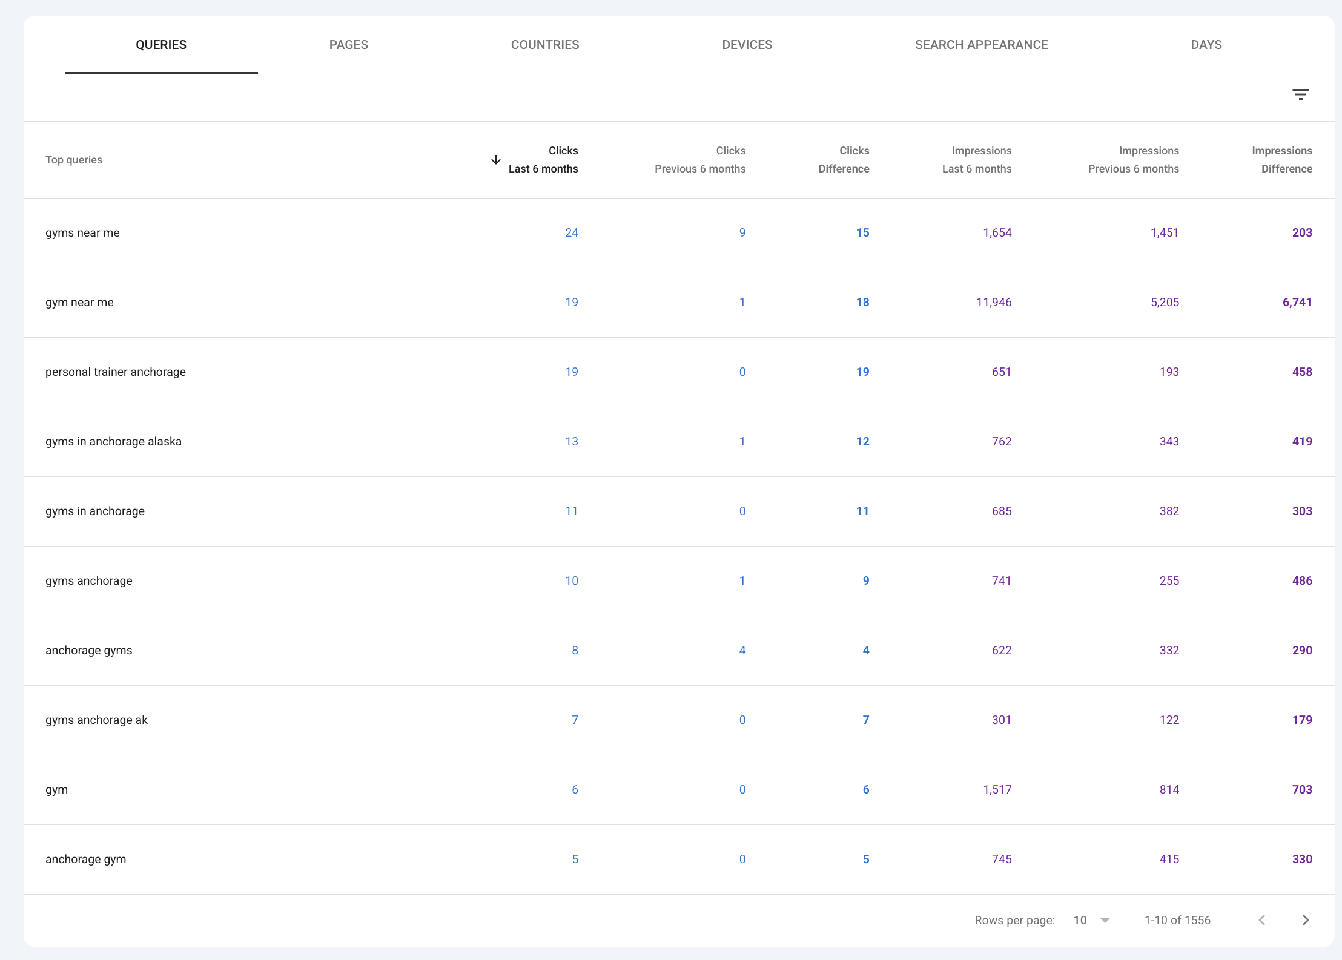Click the 24 clicks value for gyms near me

pos(572,233)
